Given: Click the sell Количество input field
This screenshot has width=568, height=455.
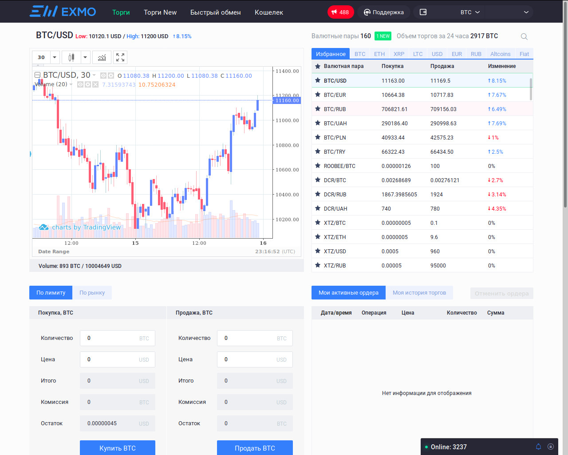Looking at the screenshot, I should 255,338.
